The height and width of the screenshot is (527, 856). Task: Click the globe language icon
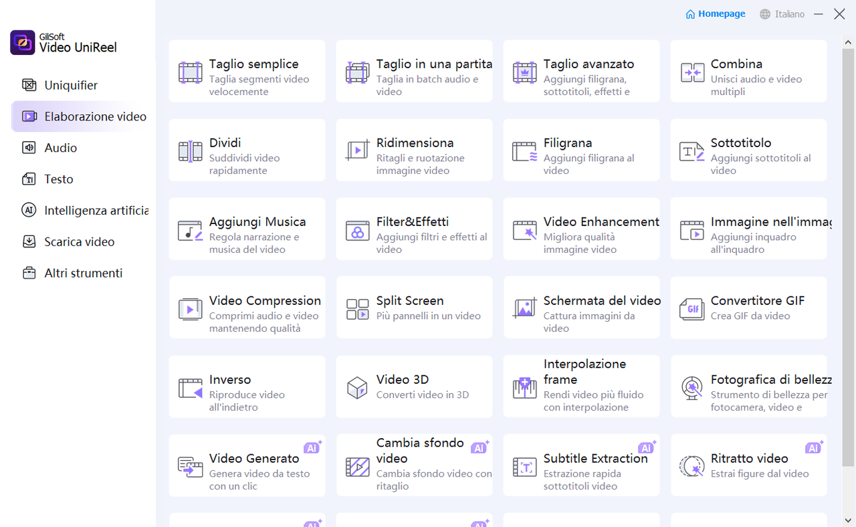[x=765, y=14]
